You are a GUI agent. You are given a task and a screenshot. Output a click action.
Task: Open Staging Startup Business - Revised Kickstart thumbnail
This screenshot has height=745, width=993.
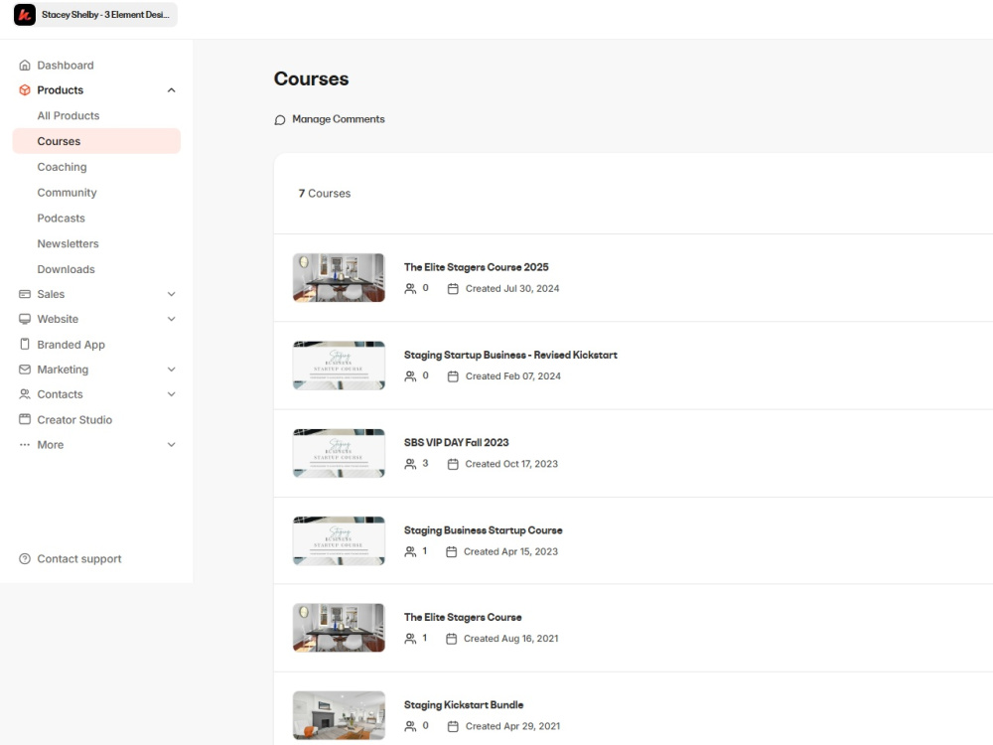click(x=339, y=366)
